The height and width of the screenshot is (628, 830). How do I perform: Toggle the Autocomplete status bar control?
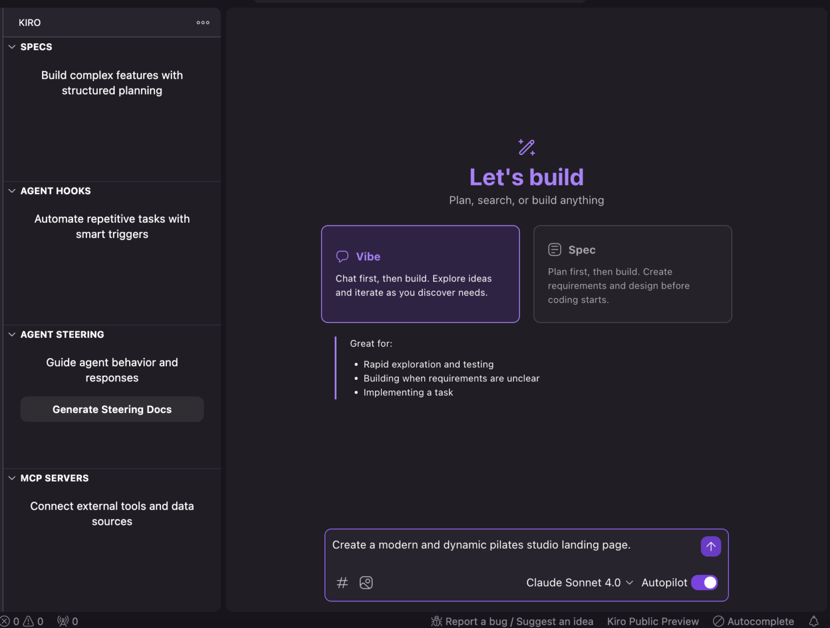tap(753, 621)
